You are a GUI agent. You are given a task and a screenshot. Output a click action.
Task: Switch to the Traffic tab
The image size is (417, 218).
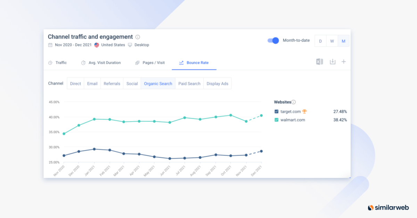[x=61, y=62]
